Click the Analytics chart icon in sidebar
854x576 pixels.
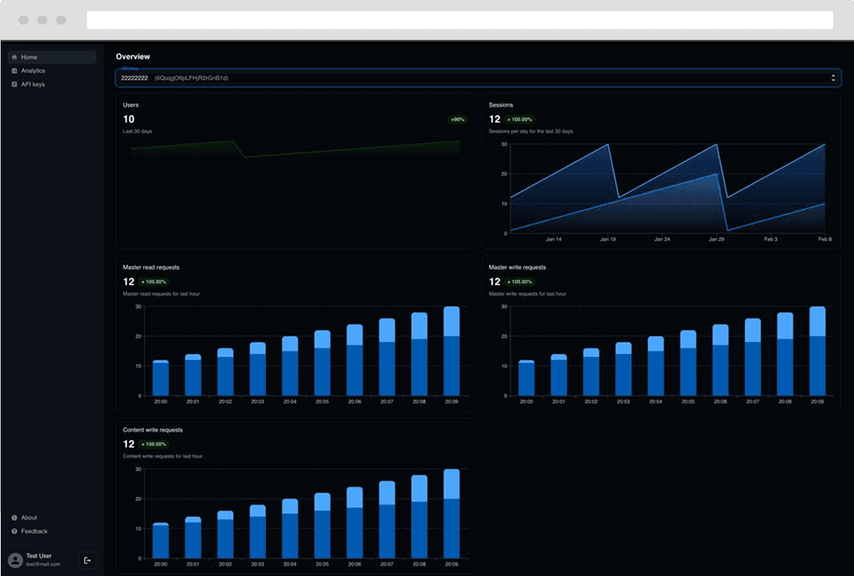(14, 71)
